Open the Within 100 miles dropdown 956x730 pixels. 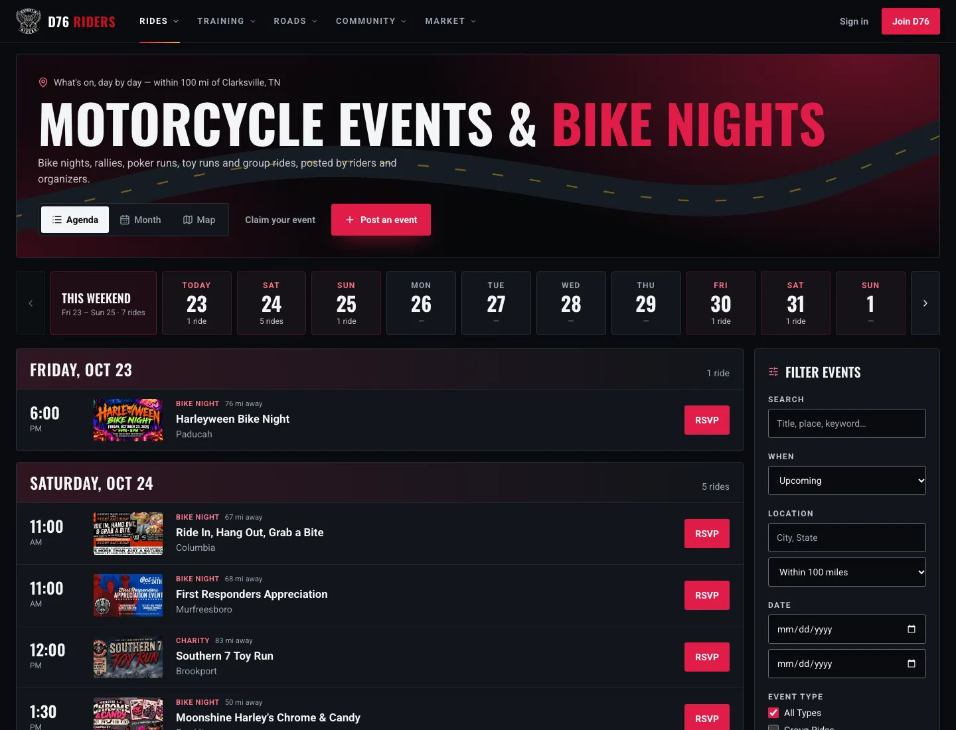pyautogui.click(x=847, y=572)
